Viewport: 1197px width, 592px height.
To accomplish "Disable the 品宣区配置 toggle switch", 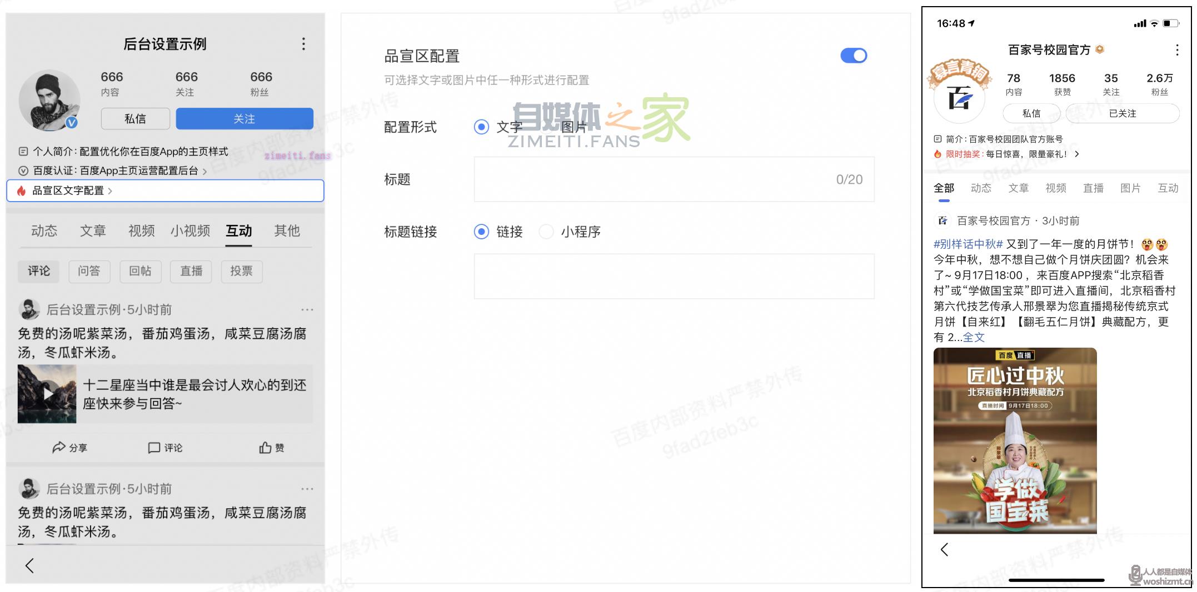I will coord(854,56).
